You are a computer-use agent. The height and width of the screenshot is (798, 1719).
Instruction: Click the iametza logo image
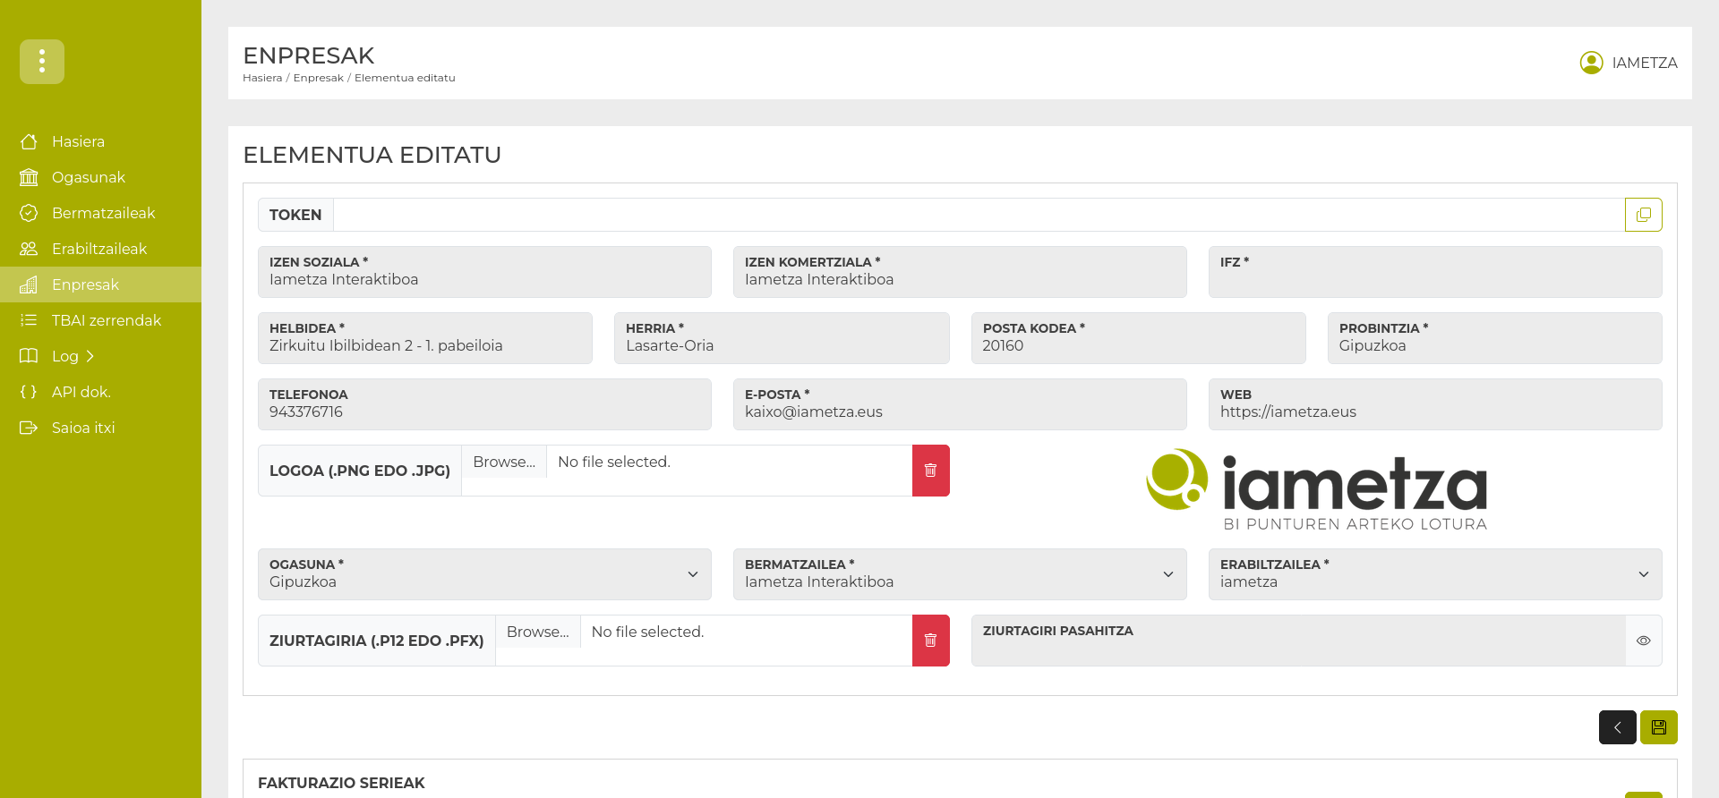[1317, 489]
